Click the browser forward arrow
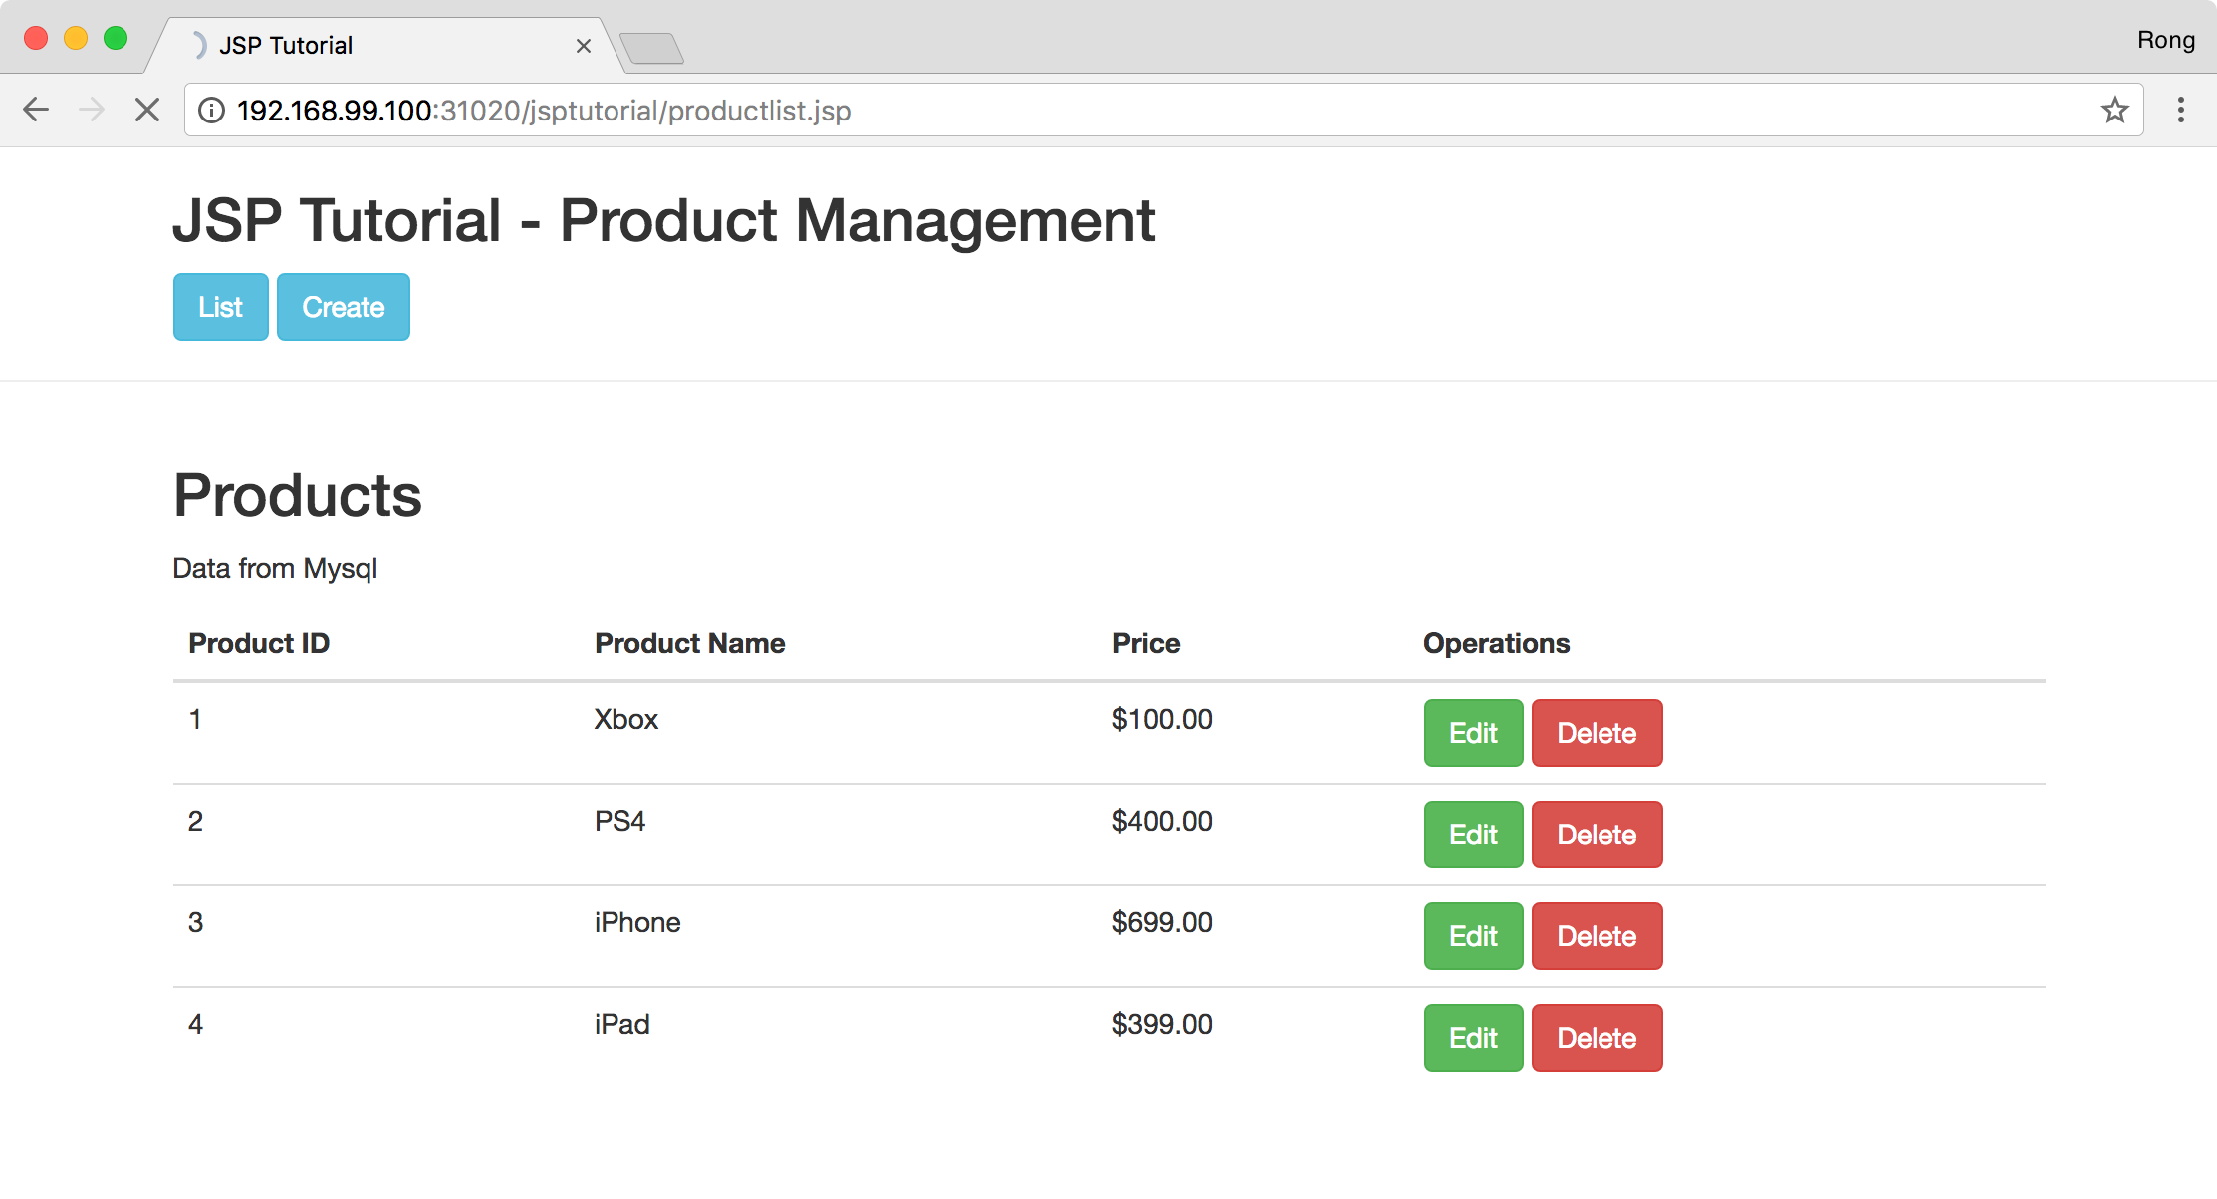 tap(92, 110)
